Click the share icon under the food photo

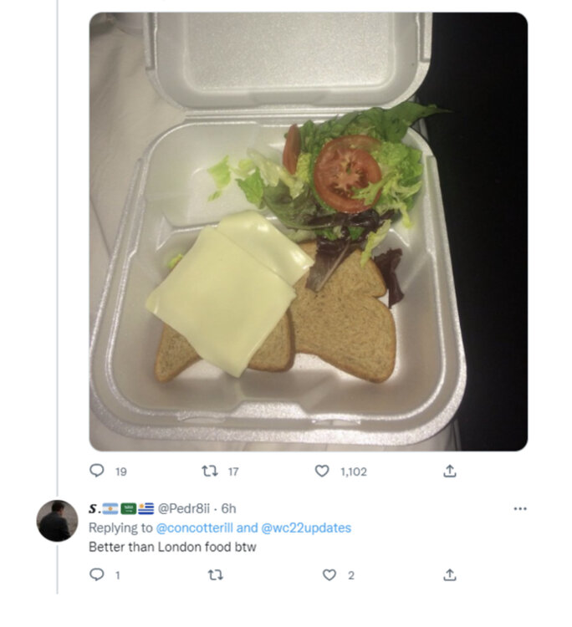(449, 472)
